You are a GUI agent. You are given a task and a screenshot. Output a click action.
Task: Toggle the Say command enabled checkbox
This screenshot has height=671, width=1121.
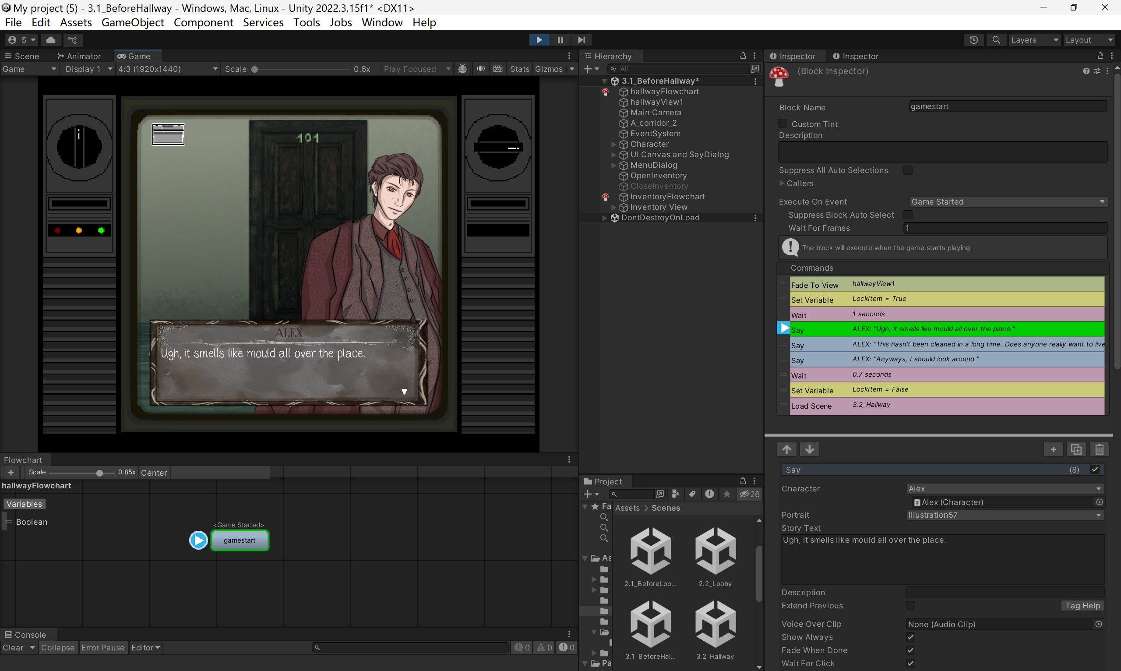(x=1095, y=470)
